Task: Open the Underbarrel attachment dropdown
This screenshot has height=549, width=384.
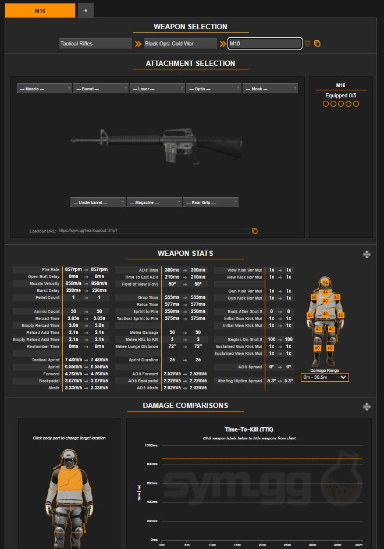Action: pos(98,202)
